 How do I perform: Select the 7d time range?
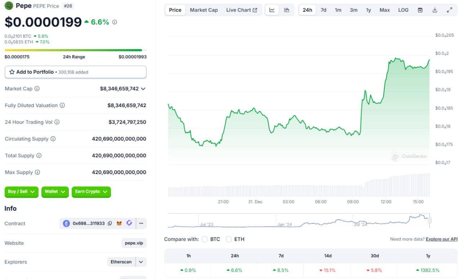point(323,10)
